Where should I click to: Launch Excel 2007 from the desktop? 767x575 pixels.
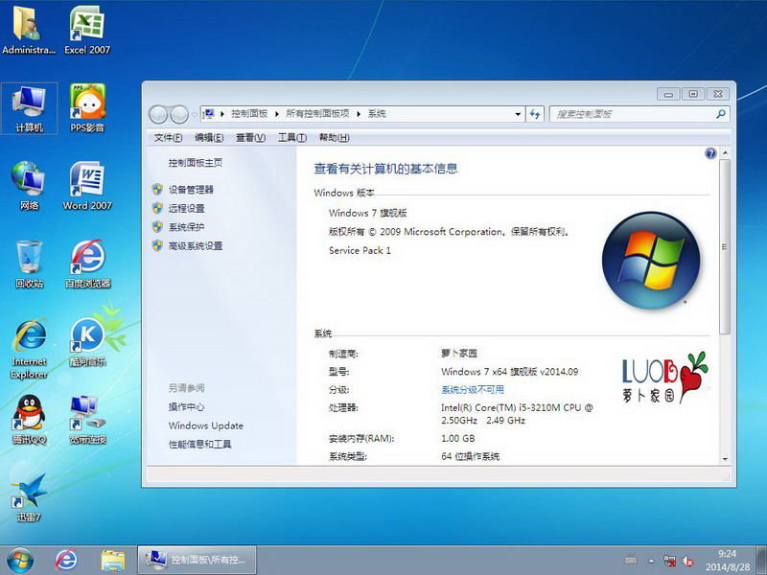coord(87,30)
